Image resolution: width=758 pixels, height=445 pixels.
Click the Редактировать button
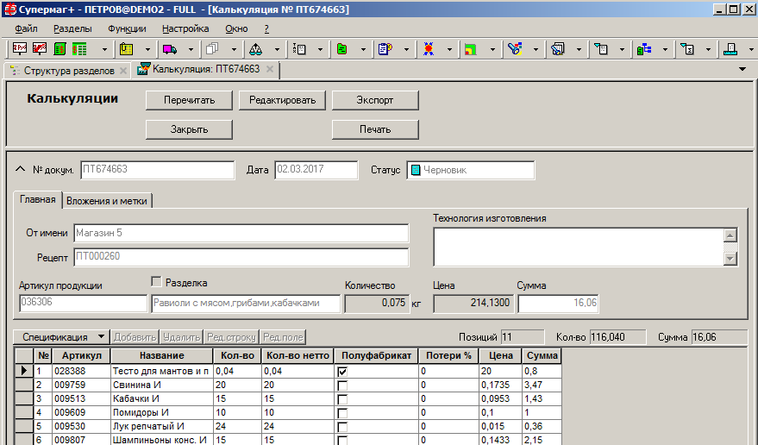point(282,100)
